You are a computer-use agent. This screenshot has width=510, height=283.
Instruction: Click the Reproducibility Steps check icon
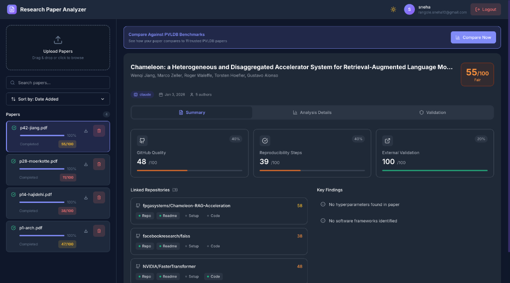point(265,141)
